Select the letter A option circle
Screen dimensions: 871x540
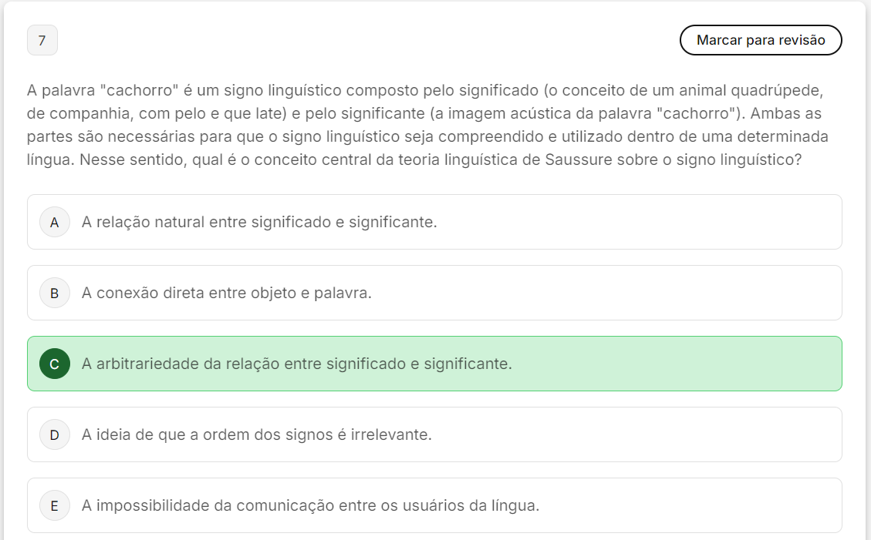(x=55, y=223)
